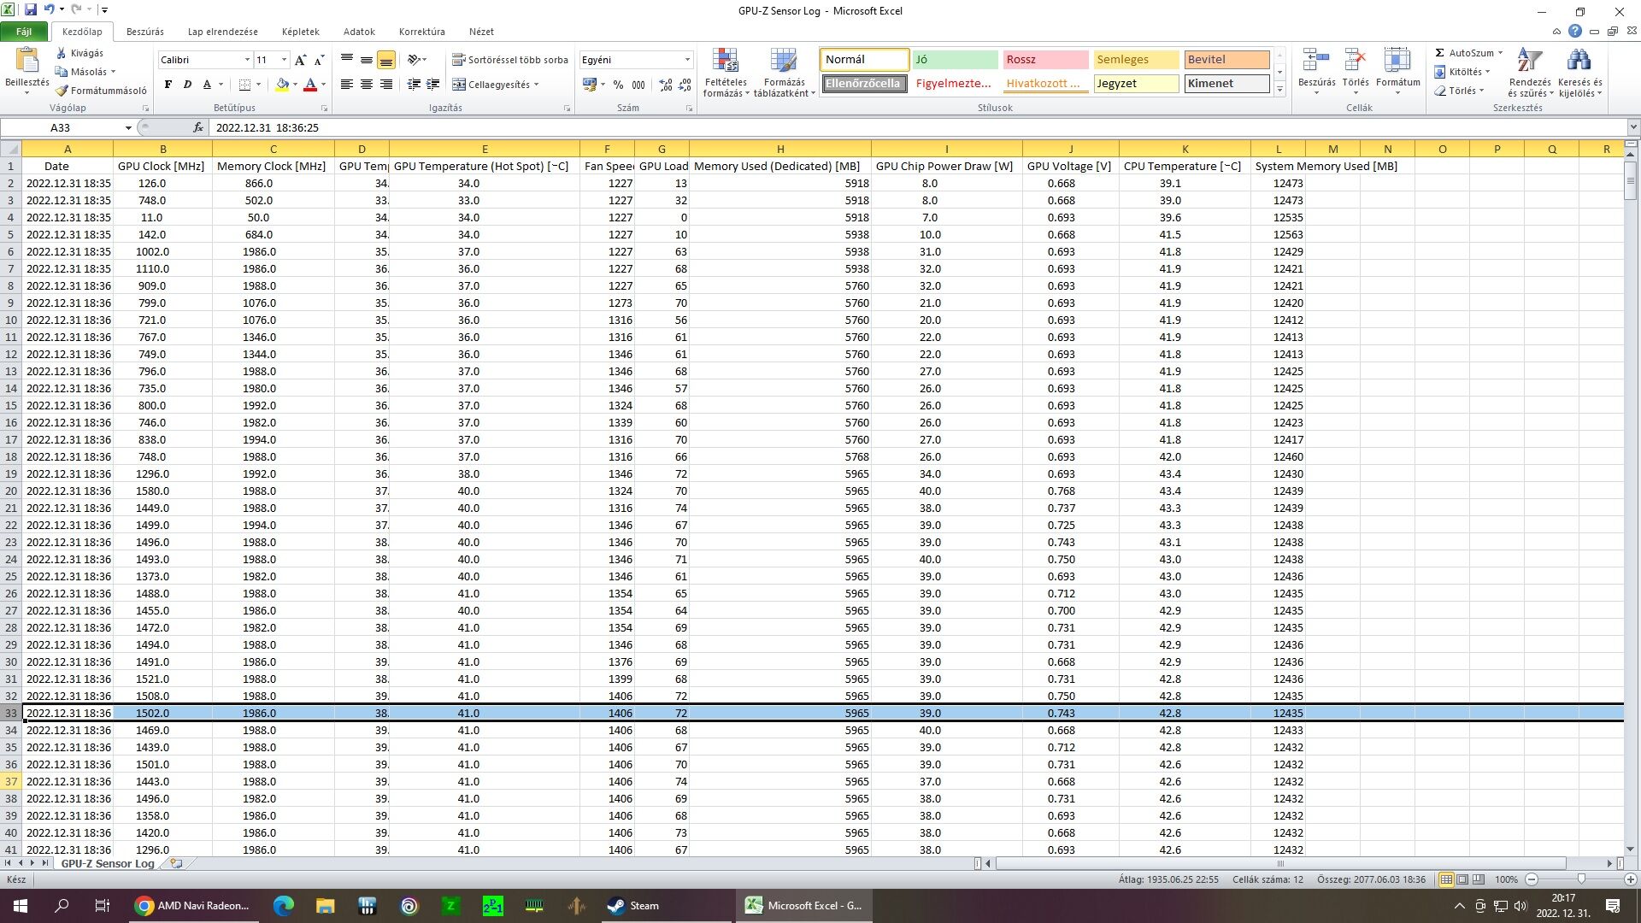Click the text orientation icon

(415, 60)
